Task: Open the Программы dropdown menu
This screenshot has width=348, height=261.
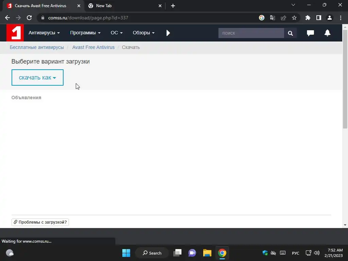Action: click(x=85, y=33)
